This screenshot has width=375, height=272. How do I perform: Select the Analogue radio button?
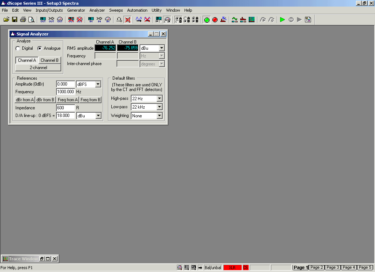tap(40, 49)
